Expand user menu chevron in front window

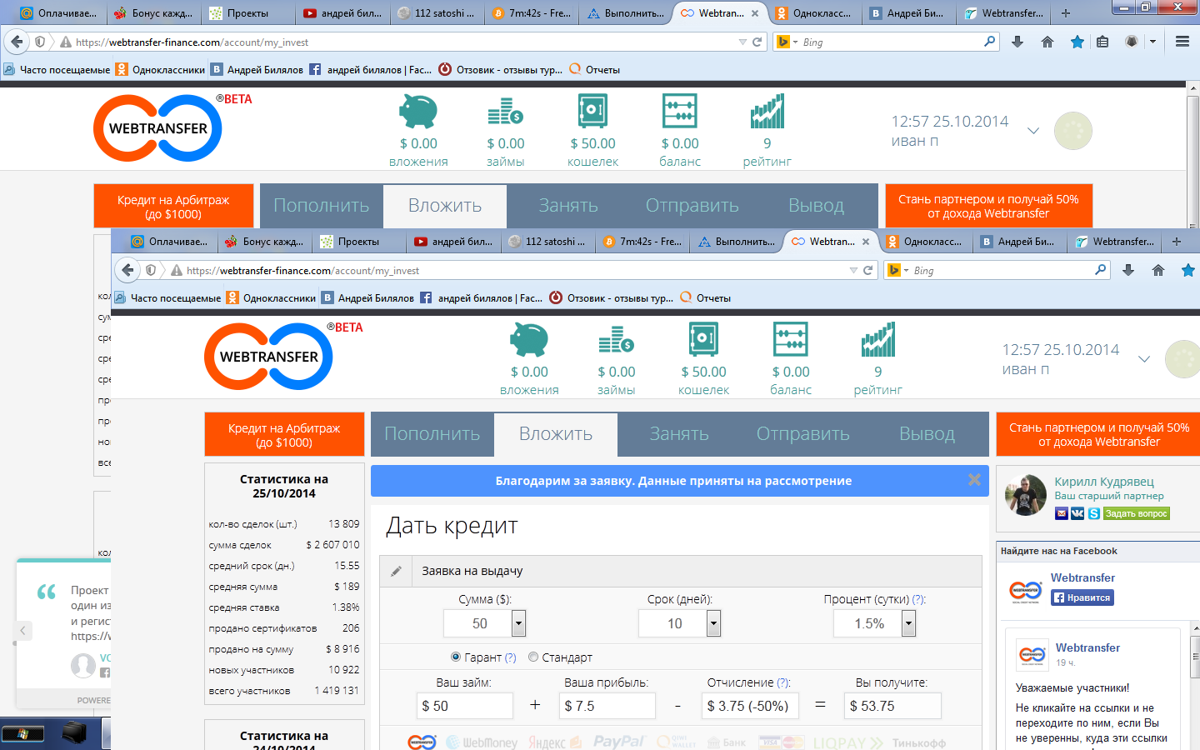[x=1144, y=359]
